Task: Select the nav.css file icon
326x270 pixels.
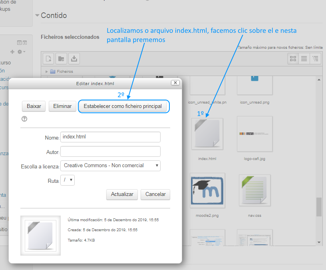Action: pyautogui.click(x=254, y=190)
